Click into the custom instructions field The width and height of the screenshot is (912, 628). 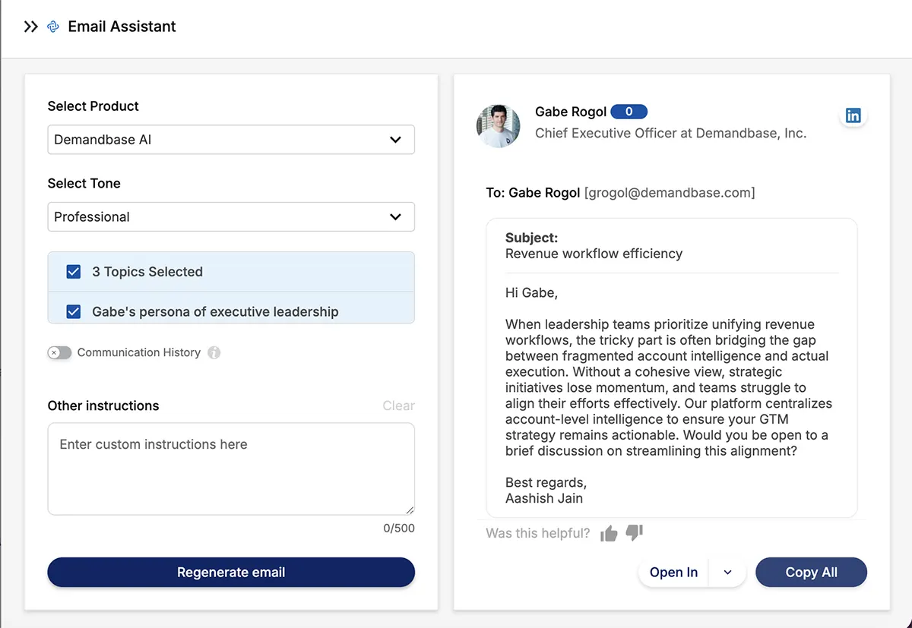pyautogui.click(x=231, y=469)
